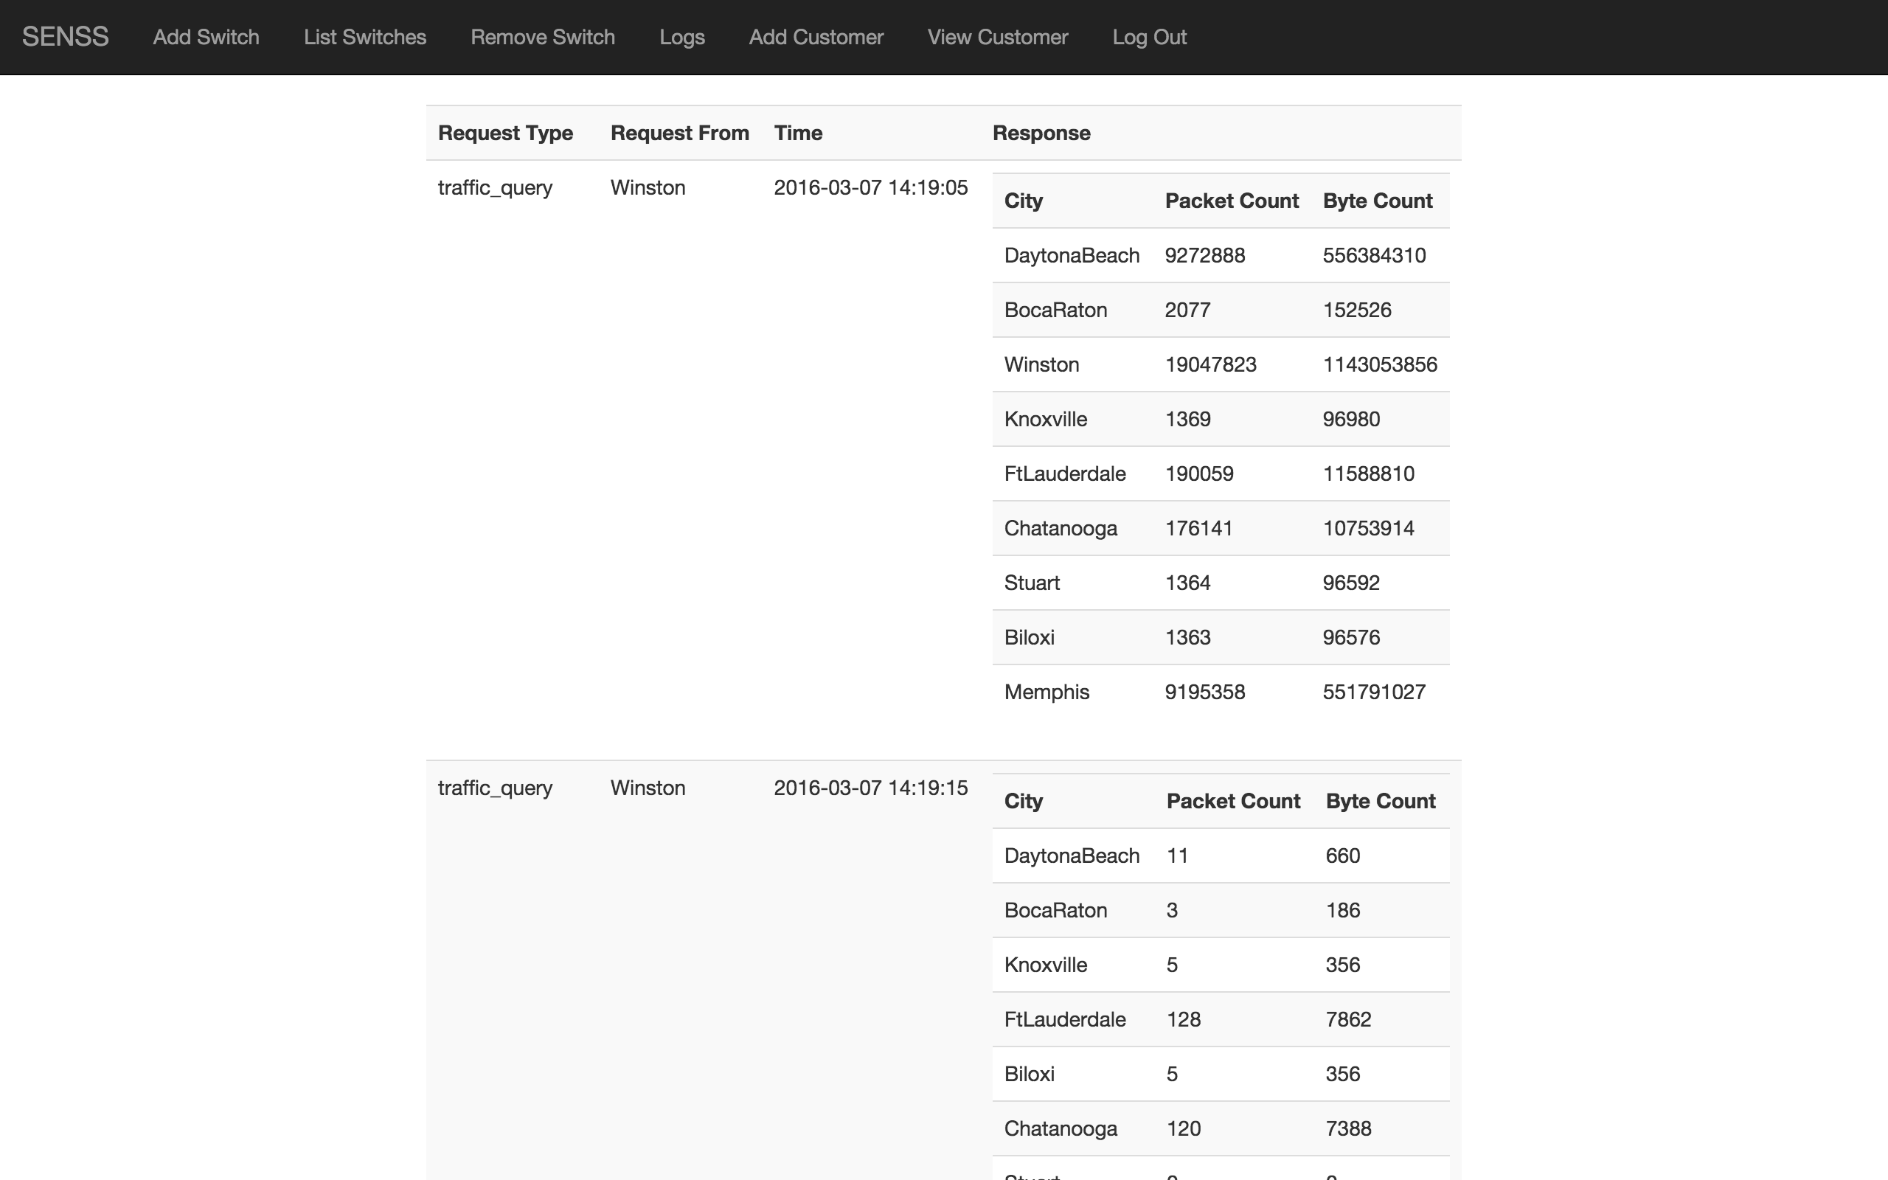Open Remove Switch in navbar
This screenshot has height=1180, width=1888.
(x=542, y=37)
